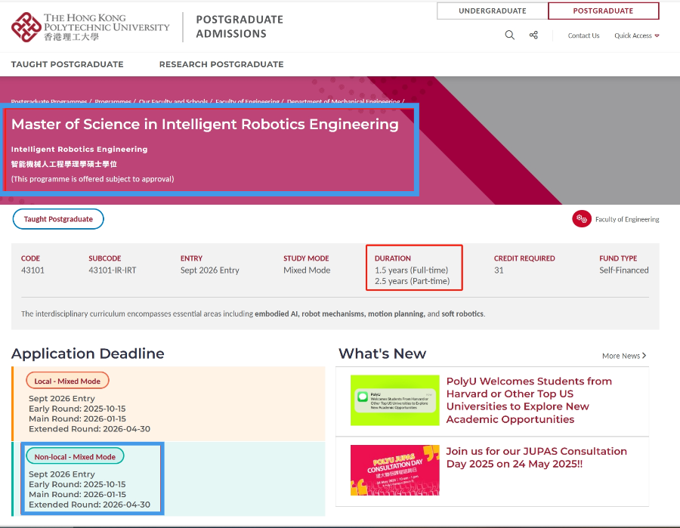This screenshot has height=528, width=680.
Task: Click the Non-local 'Extended Round: 2026-04-30' line
Action: point(89,505)
